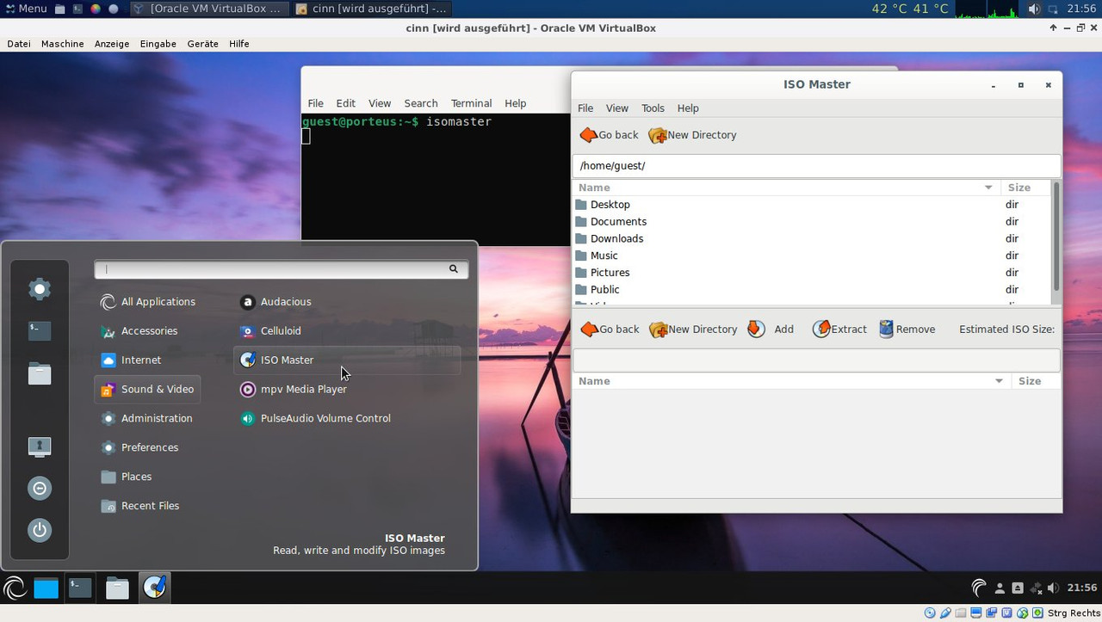Click the files launcher in bottom panel
This screenshot has height=622, width=1102.
tap(117, 588)
